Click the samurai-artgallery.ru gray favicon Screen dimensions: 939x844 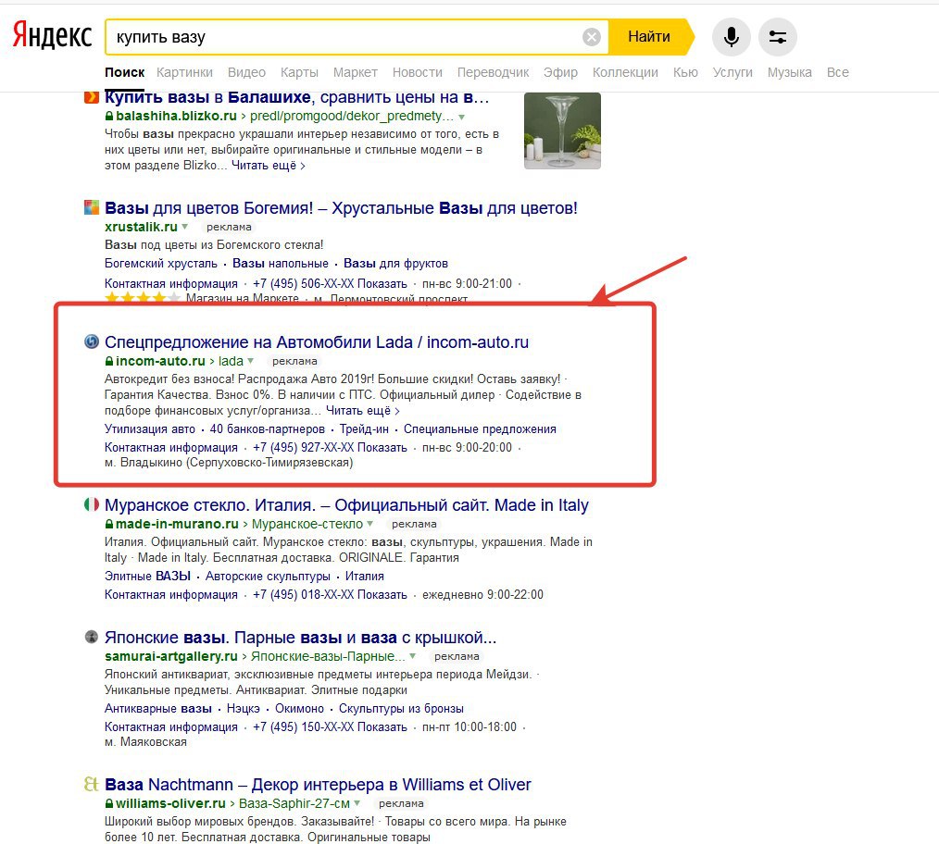(x=91, y=637)
